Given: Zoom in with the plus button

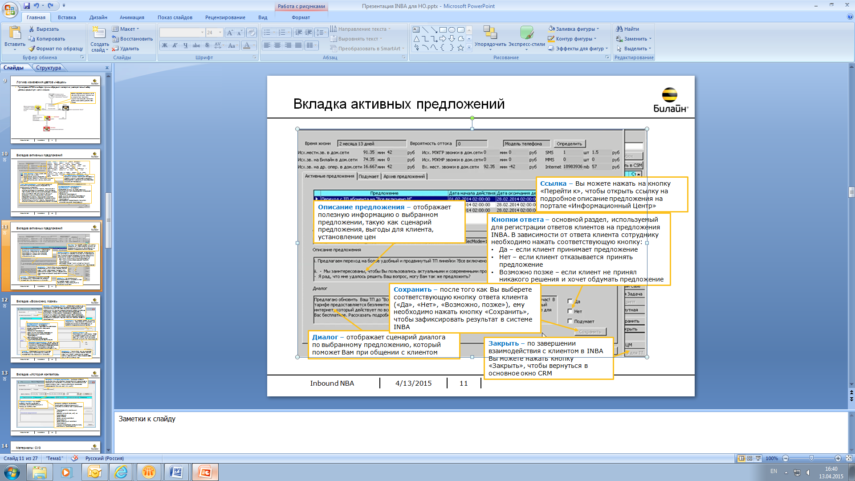Looking at the screenshot, I should pyautogui.click(x=838, y=458).
